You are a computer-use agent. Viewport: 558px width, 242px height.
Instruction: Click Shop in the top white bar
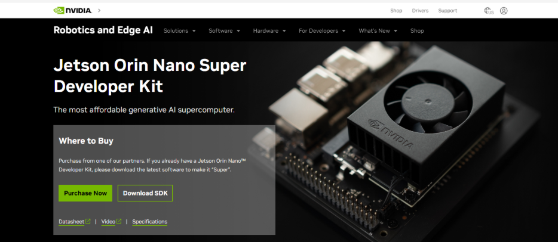pyautogui.click(x=396, y=11)
